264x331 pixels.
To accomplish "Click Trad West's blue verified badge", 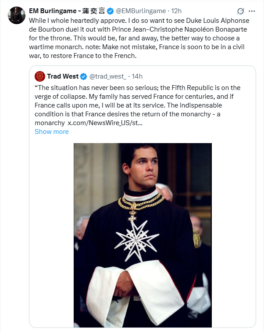I will [83, 76].
